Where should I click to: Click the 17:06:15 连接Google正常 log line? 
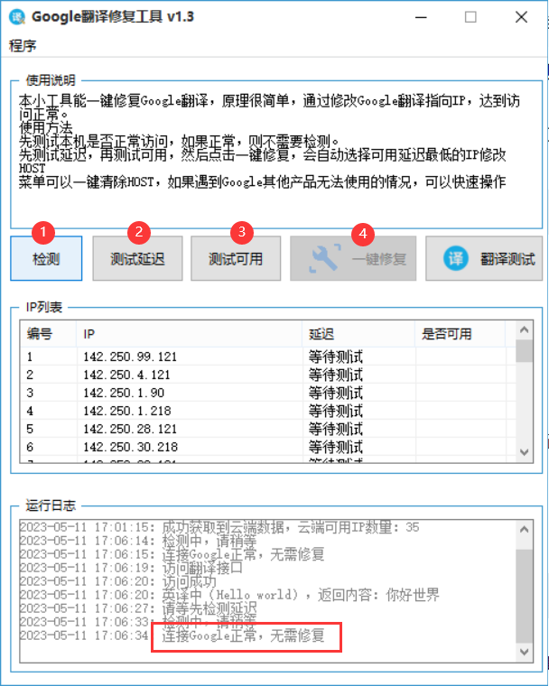(x=172, y=555)
